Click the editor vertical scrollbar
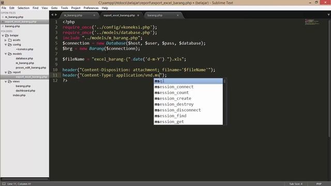This screenshot has width=331, height=186. tap(329, 79)
